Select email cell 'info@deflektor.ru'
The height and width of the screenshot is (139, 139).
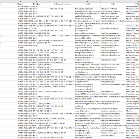[x=88, y=82]
